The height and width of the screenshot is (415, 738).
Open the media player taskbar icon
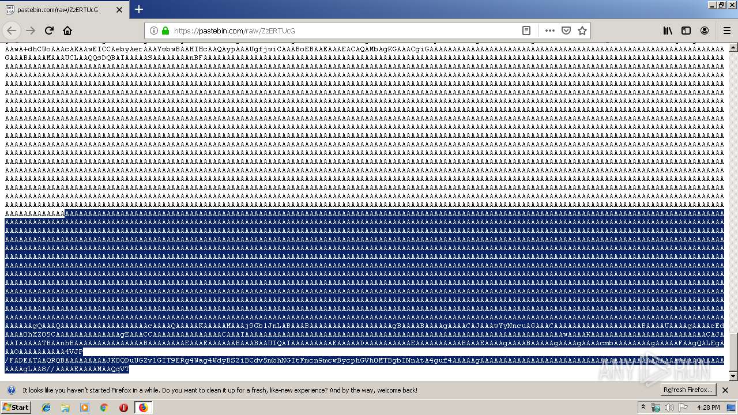(85, 408)
